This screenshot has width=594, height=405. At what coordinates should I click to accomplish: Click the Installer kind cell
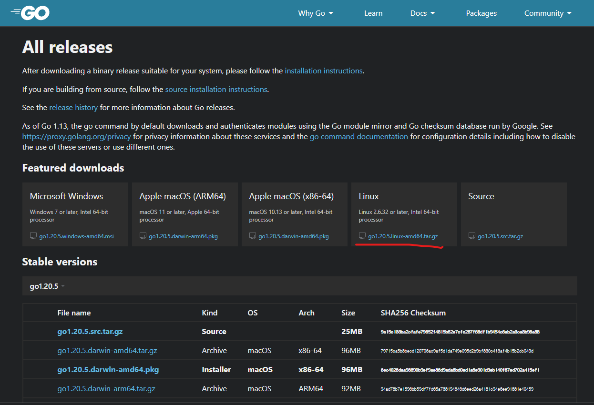tap(216, 370)
